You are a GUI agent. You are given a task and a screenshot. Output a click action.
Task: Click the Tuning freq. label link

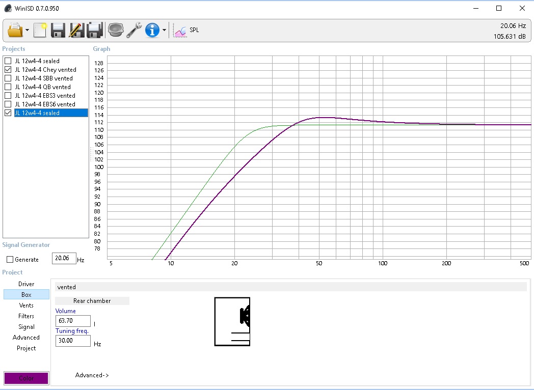click(x=72, y=331)
